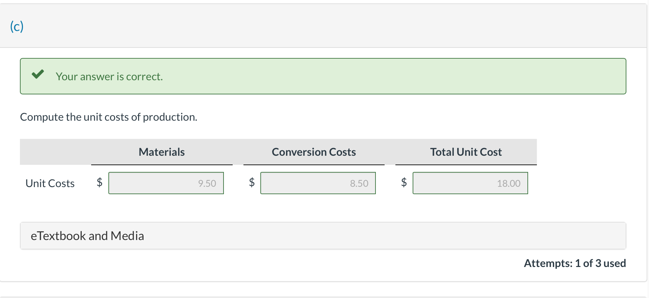Click the Total Unit Cost column header
Viewport: 649px width, 298px height.
(x=466, y=152)
